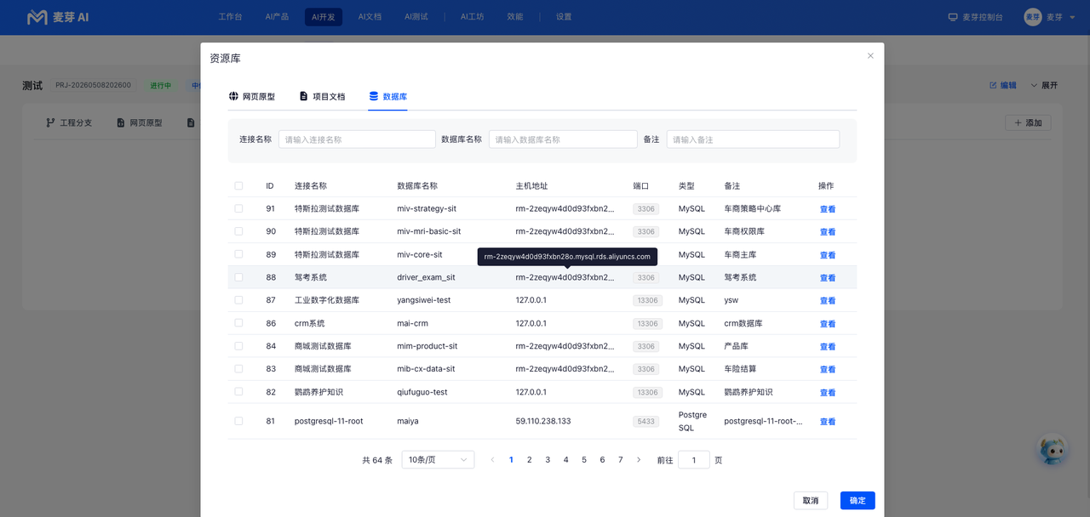The width and height of the screenshot is (1090, 517).
Task: Click 网页原型 tab behind the dialog
Action: (139, 122)
